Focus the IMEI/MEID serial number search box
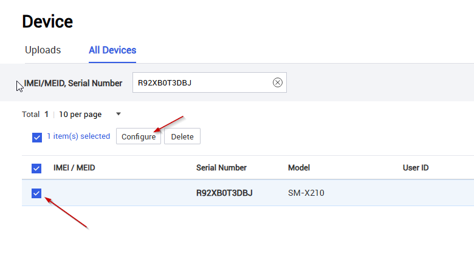The image size is (474, 254). pyautogui.click(x=202, y=82)
